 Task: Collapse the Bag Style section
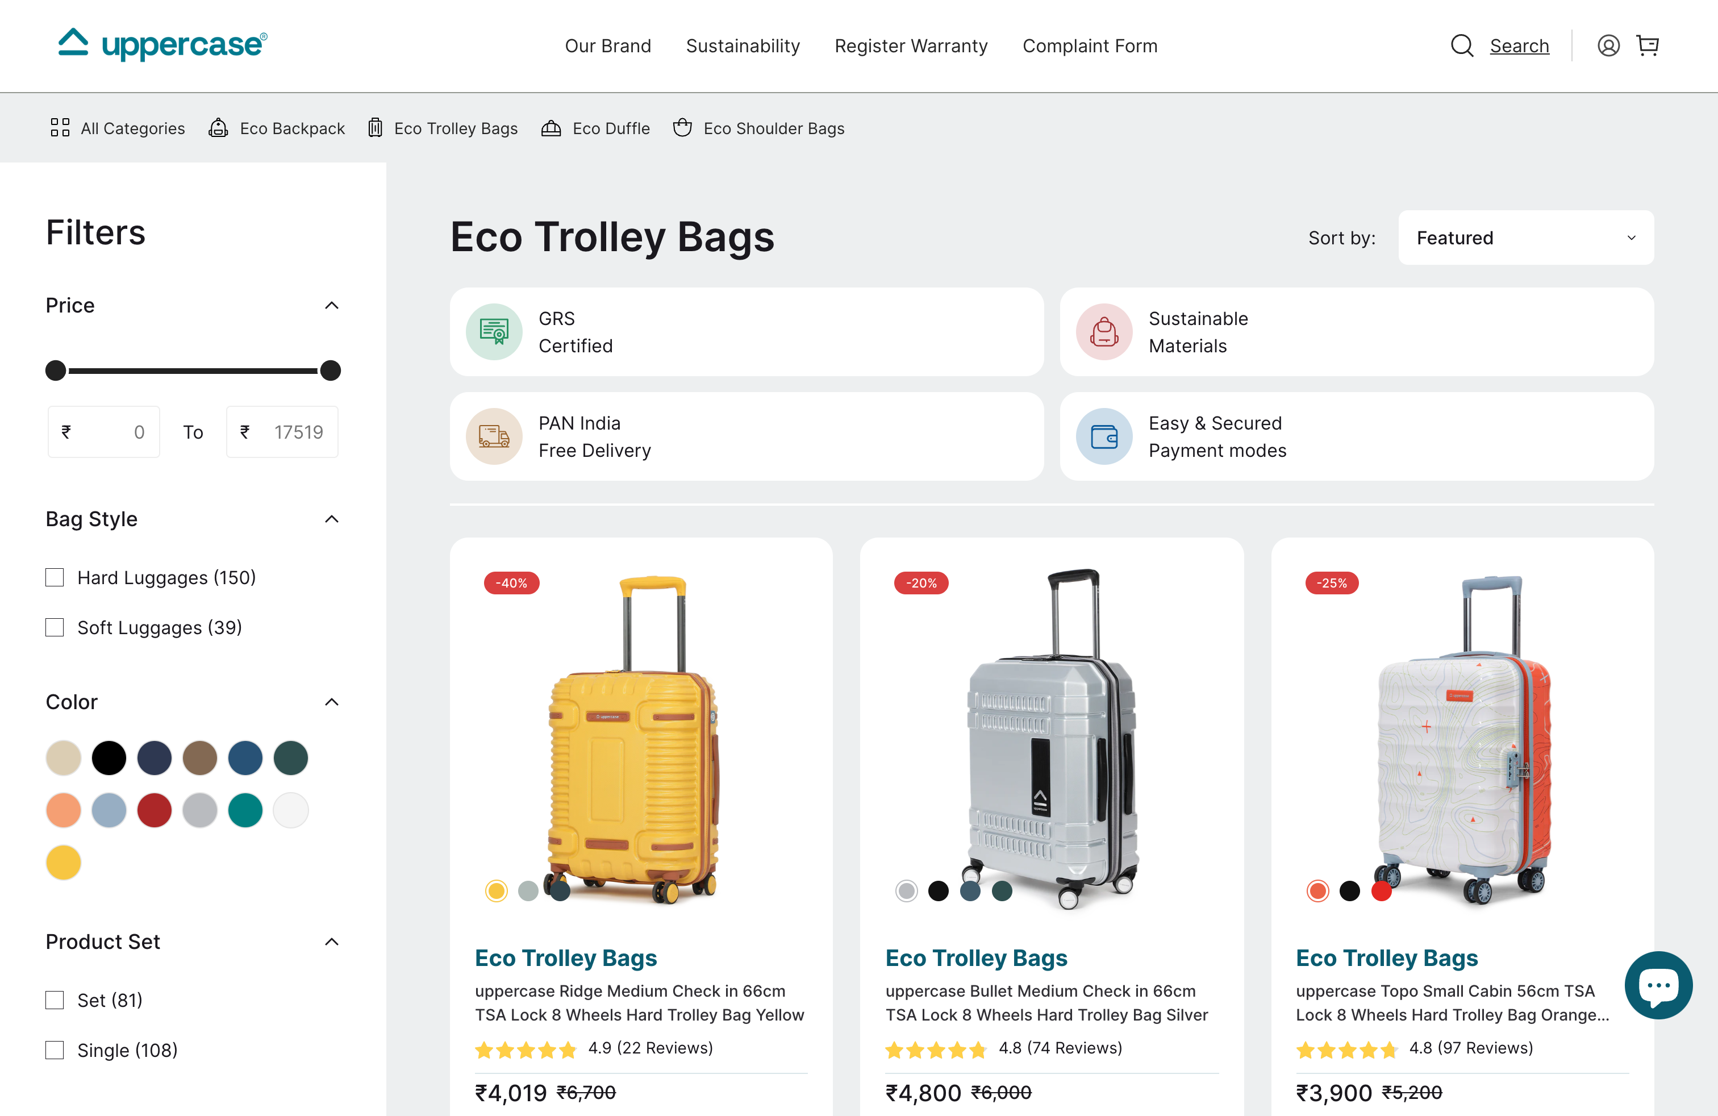click(331, 518)
